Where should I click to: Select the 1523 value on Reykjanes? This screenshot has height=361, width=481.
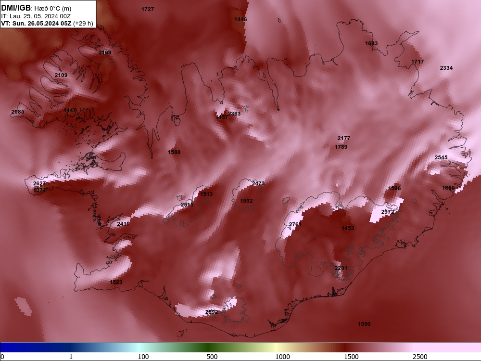(x=116, y=282)
